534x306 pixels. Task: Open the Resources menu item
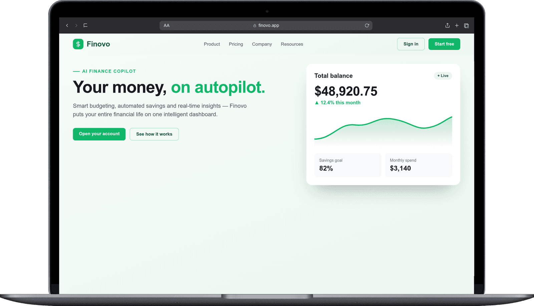pyautogui.click(x=292, y=44)
